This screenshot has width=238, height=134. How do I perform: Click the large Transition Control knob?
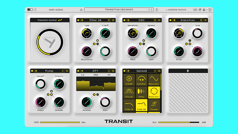pos(50,42)
